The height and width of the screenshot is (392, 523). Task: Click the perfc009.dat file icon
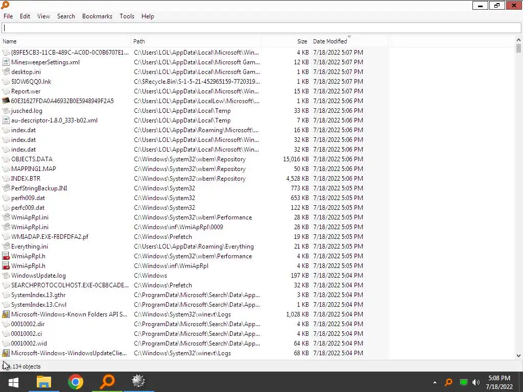(x=6, y=208)
